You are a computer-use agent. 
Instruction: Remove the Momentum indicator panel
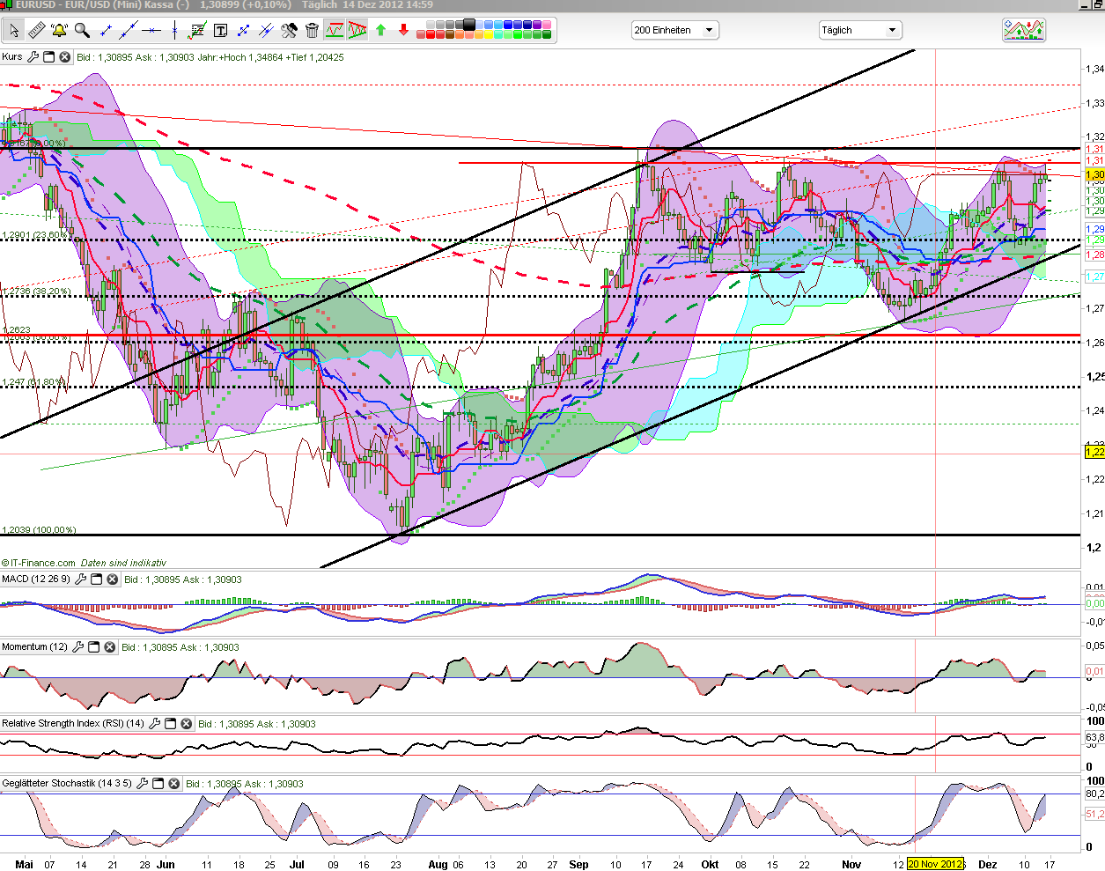[x=109, y=647]
